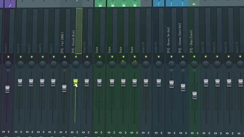Select the 'Insert 15' track label

pyautogui.click(x=143, y=48)
